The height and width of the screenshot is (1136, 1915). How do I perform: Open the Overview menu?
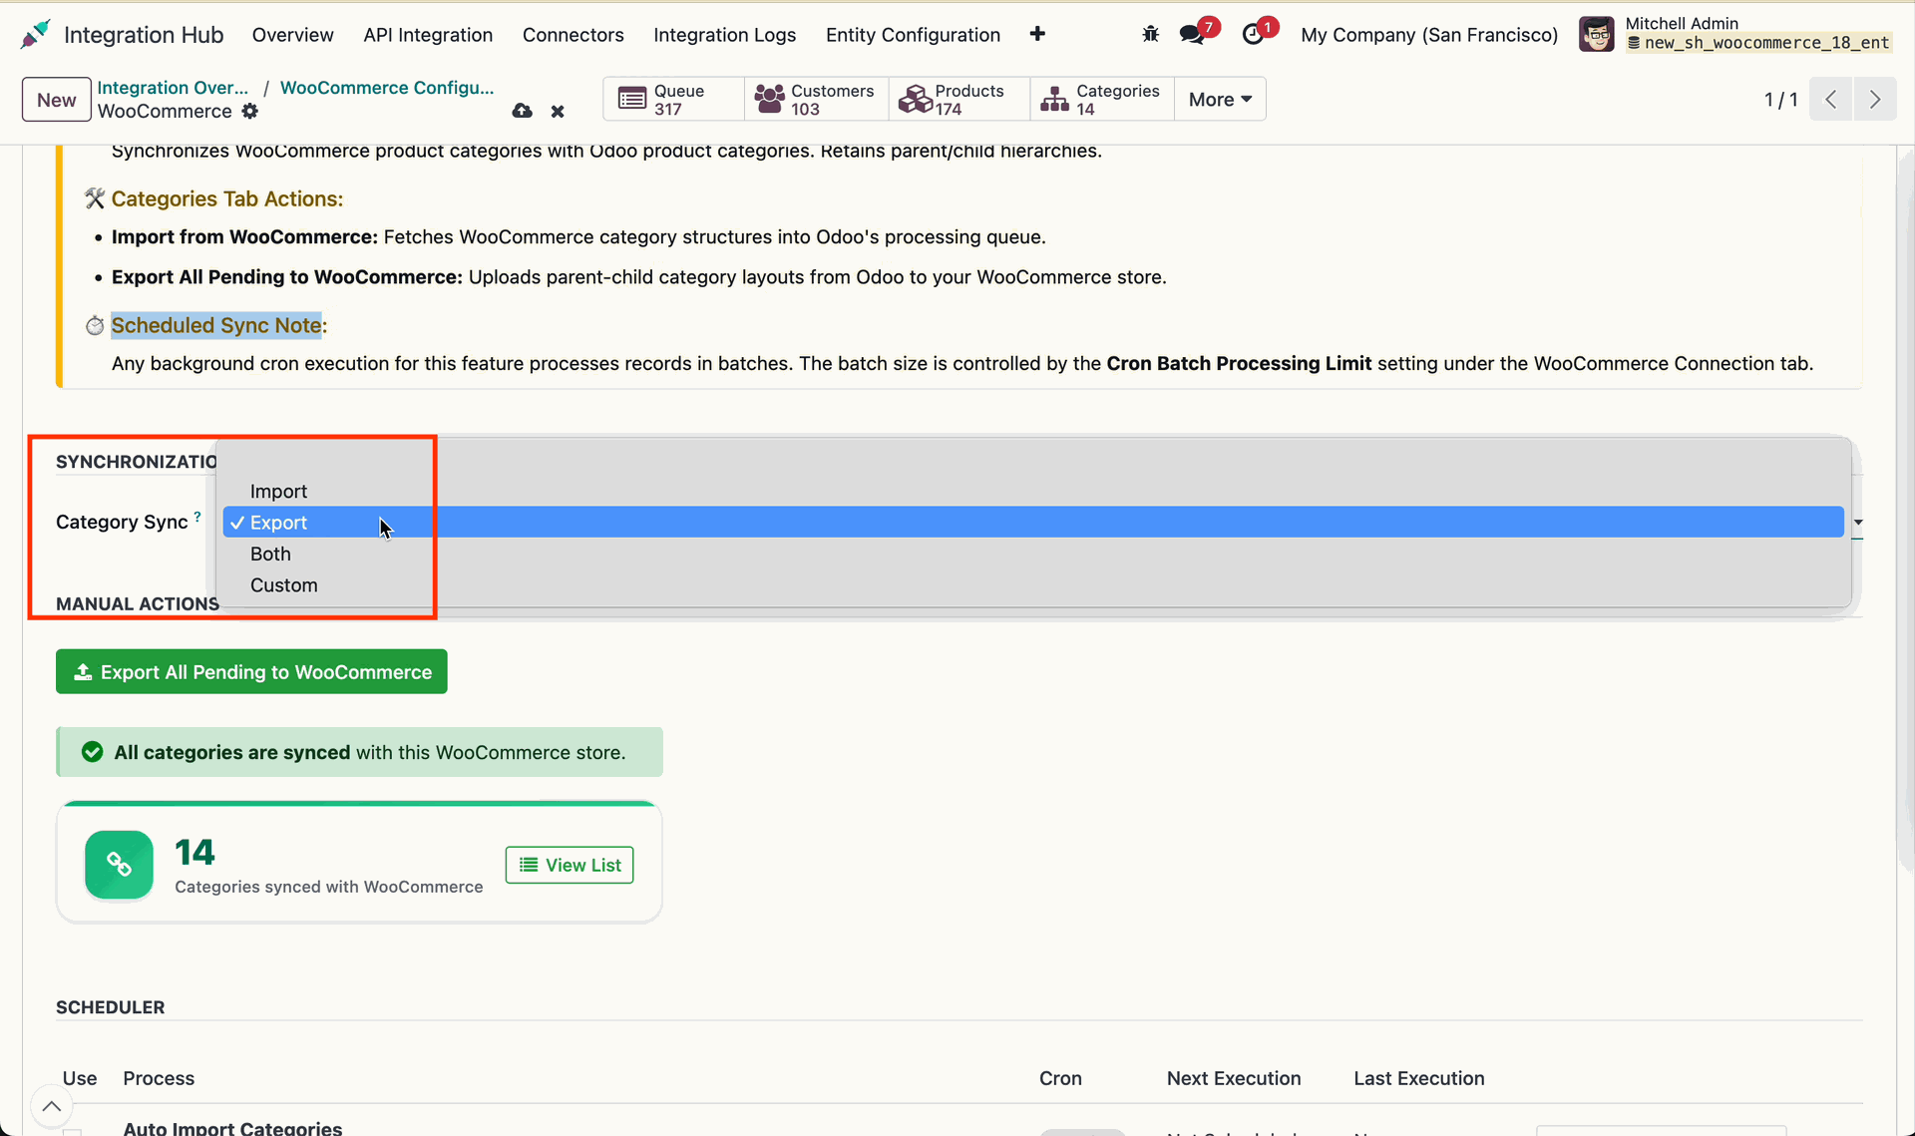point(292,35)
